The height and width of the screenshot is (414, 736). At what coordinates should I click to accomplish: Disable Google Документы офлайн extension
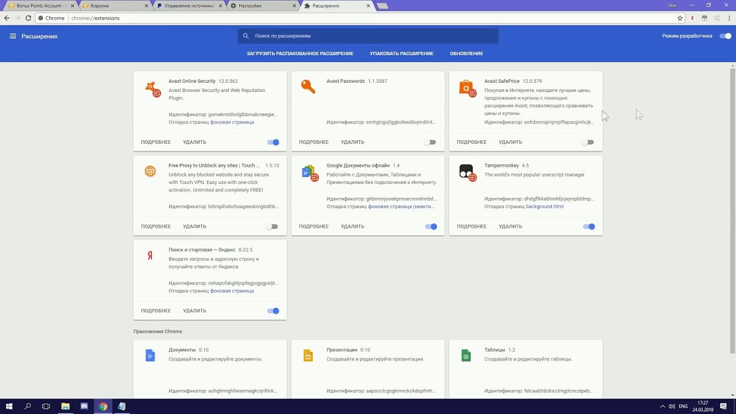click(x=431, y=227)
